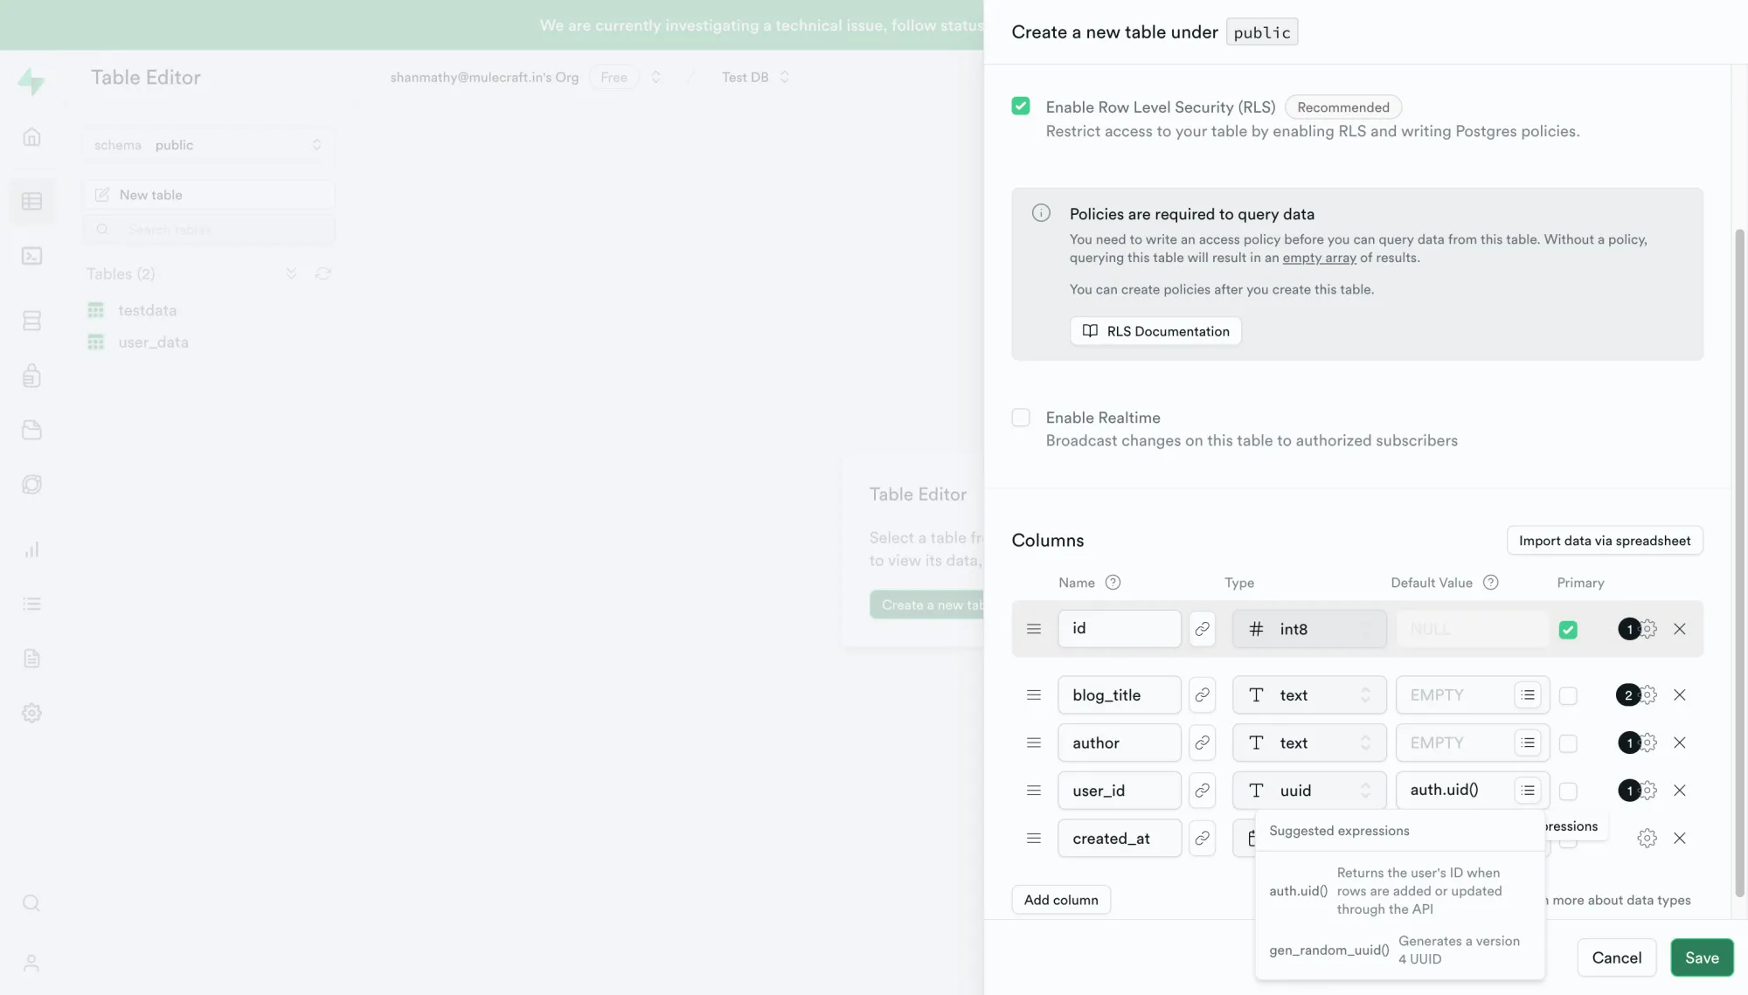Enable the Realtime checkbox
The image size is (1748, 995).
click(1020, 418)
